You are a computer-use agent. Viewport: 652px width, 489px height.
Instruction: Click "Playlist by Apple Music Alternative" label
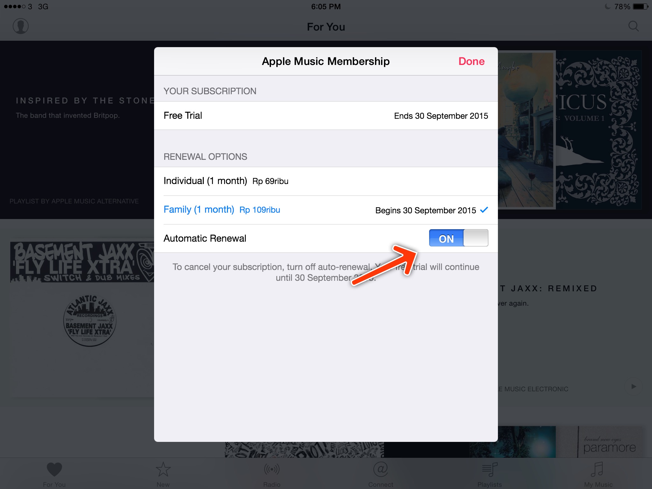[x=74, y=201]
